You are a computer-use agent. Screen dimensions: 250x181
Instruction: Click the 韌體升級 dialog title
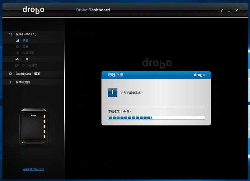tap(116, 75)
